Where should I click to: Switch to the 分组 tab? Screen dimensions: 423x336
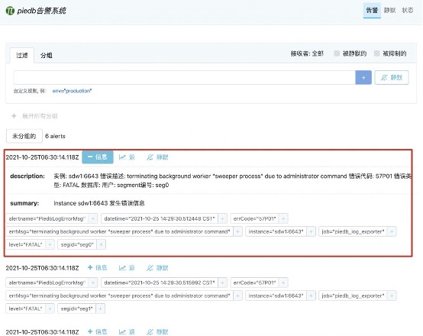tap(46, 55)
